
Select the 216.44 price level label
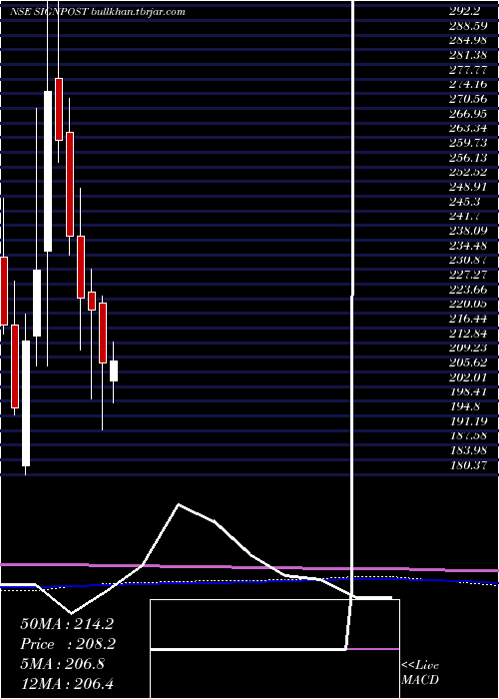(468, 320)
